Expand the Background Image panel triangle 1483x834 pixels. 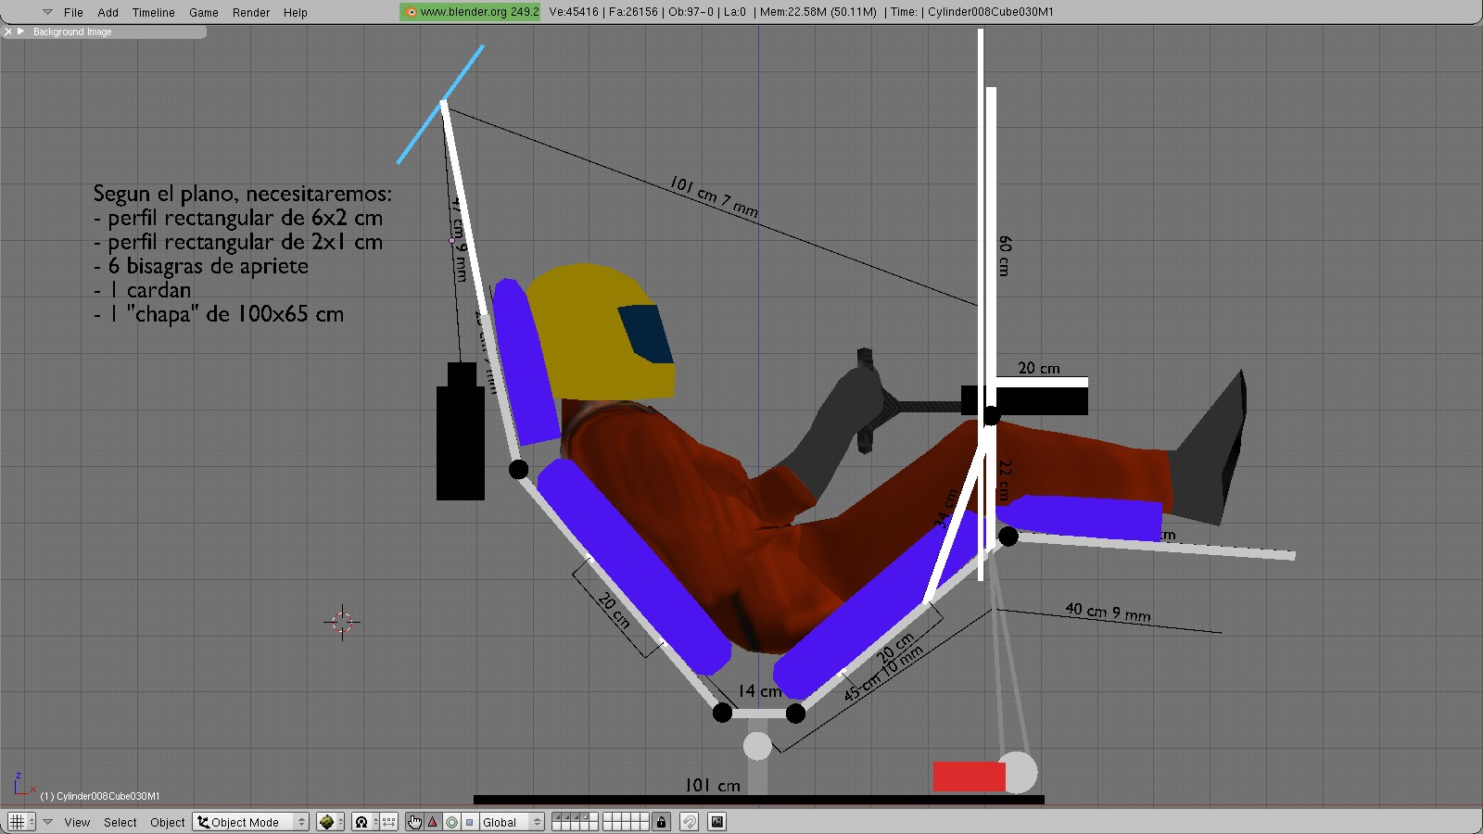pos(21,32)
